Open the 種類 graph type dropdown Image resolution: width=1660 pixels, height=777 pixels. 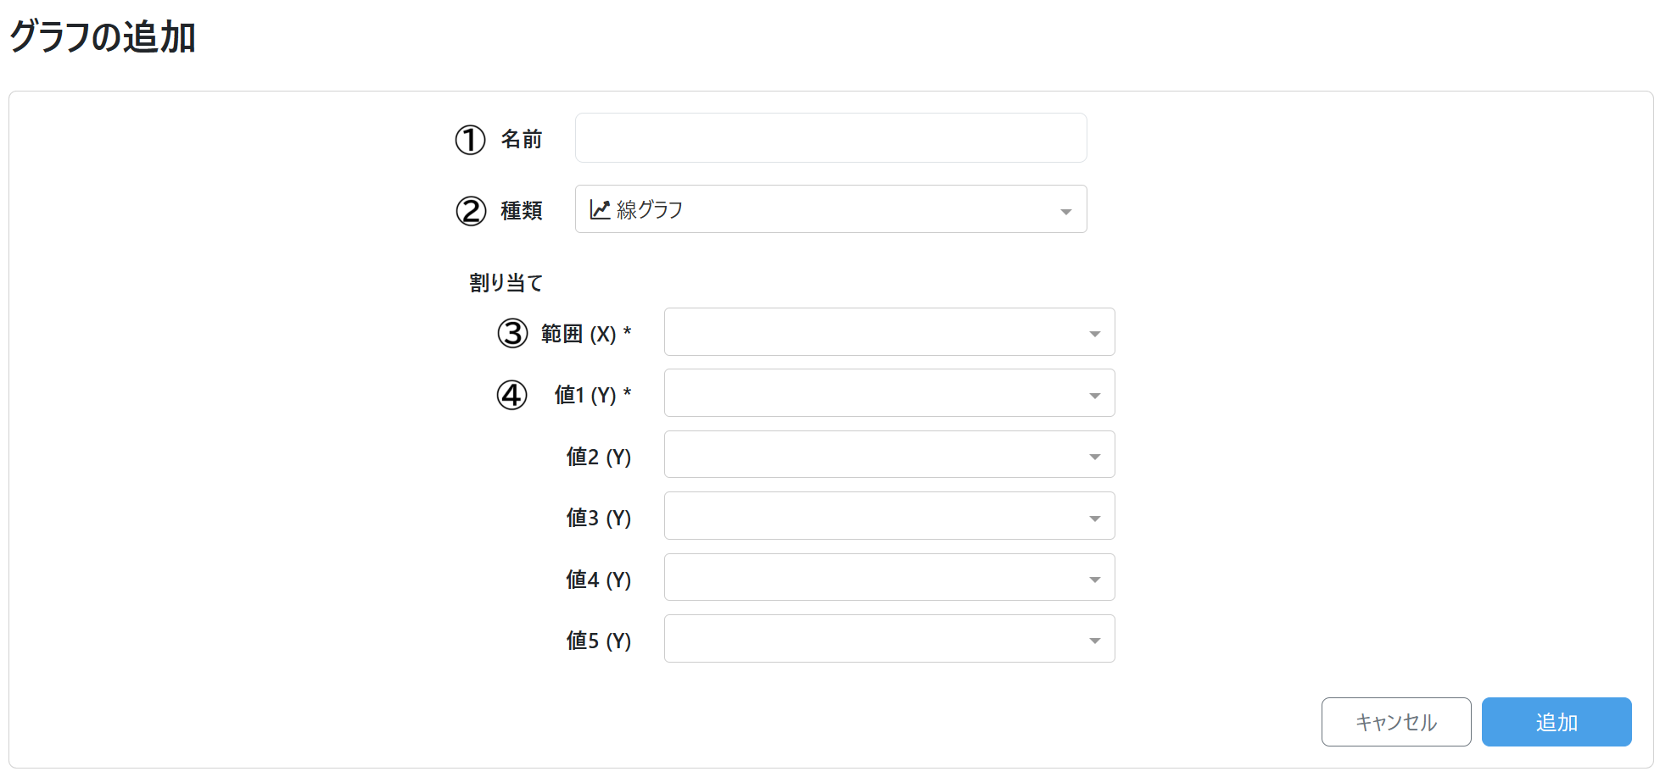click(x=830, y=209)
